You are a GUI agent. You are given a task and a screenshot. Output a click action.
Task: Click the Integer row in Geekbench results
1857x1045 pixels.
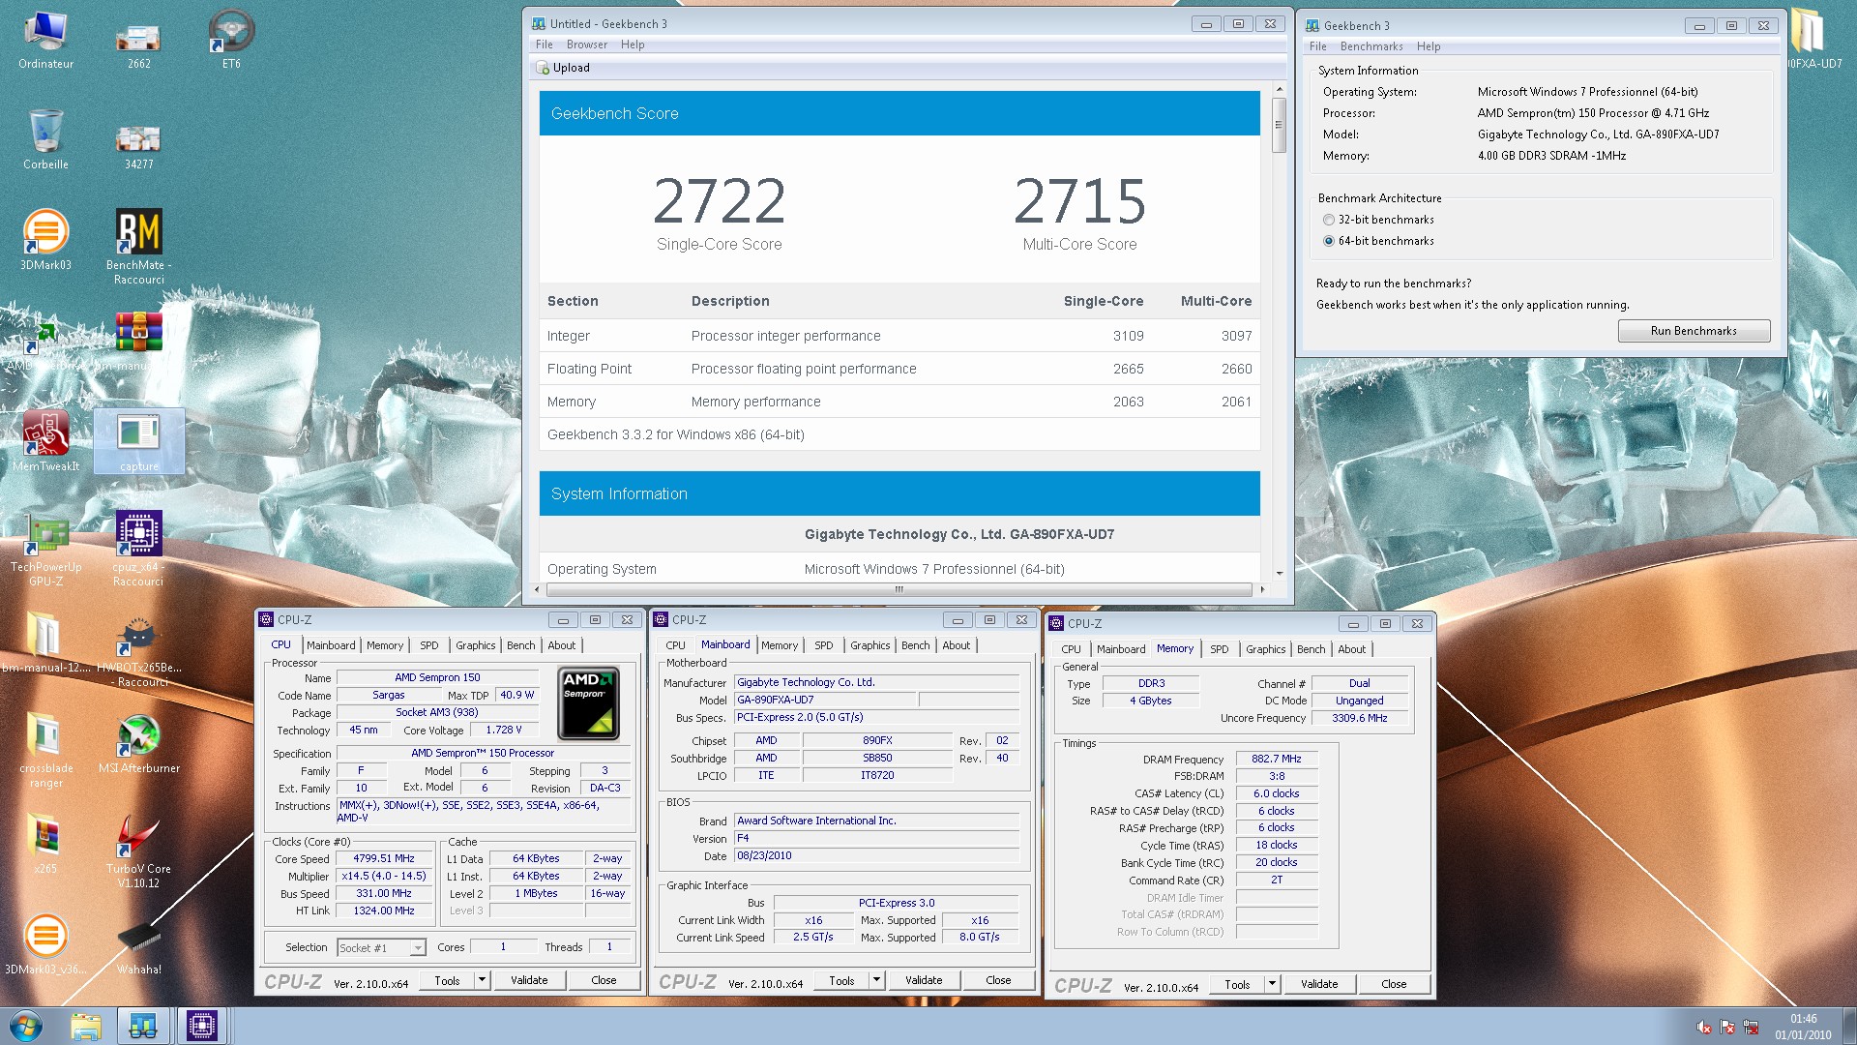pyautogui.click(x=899, y=336)
